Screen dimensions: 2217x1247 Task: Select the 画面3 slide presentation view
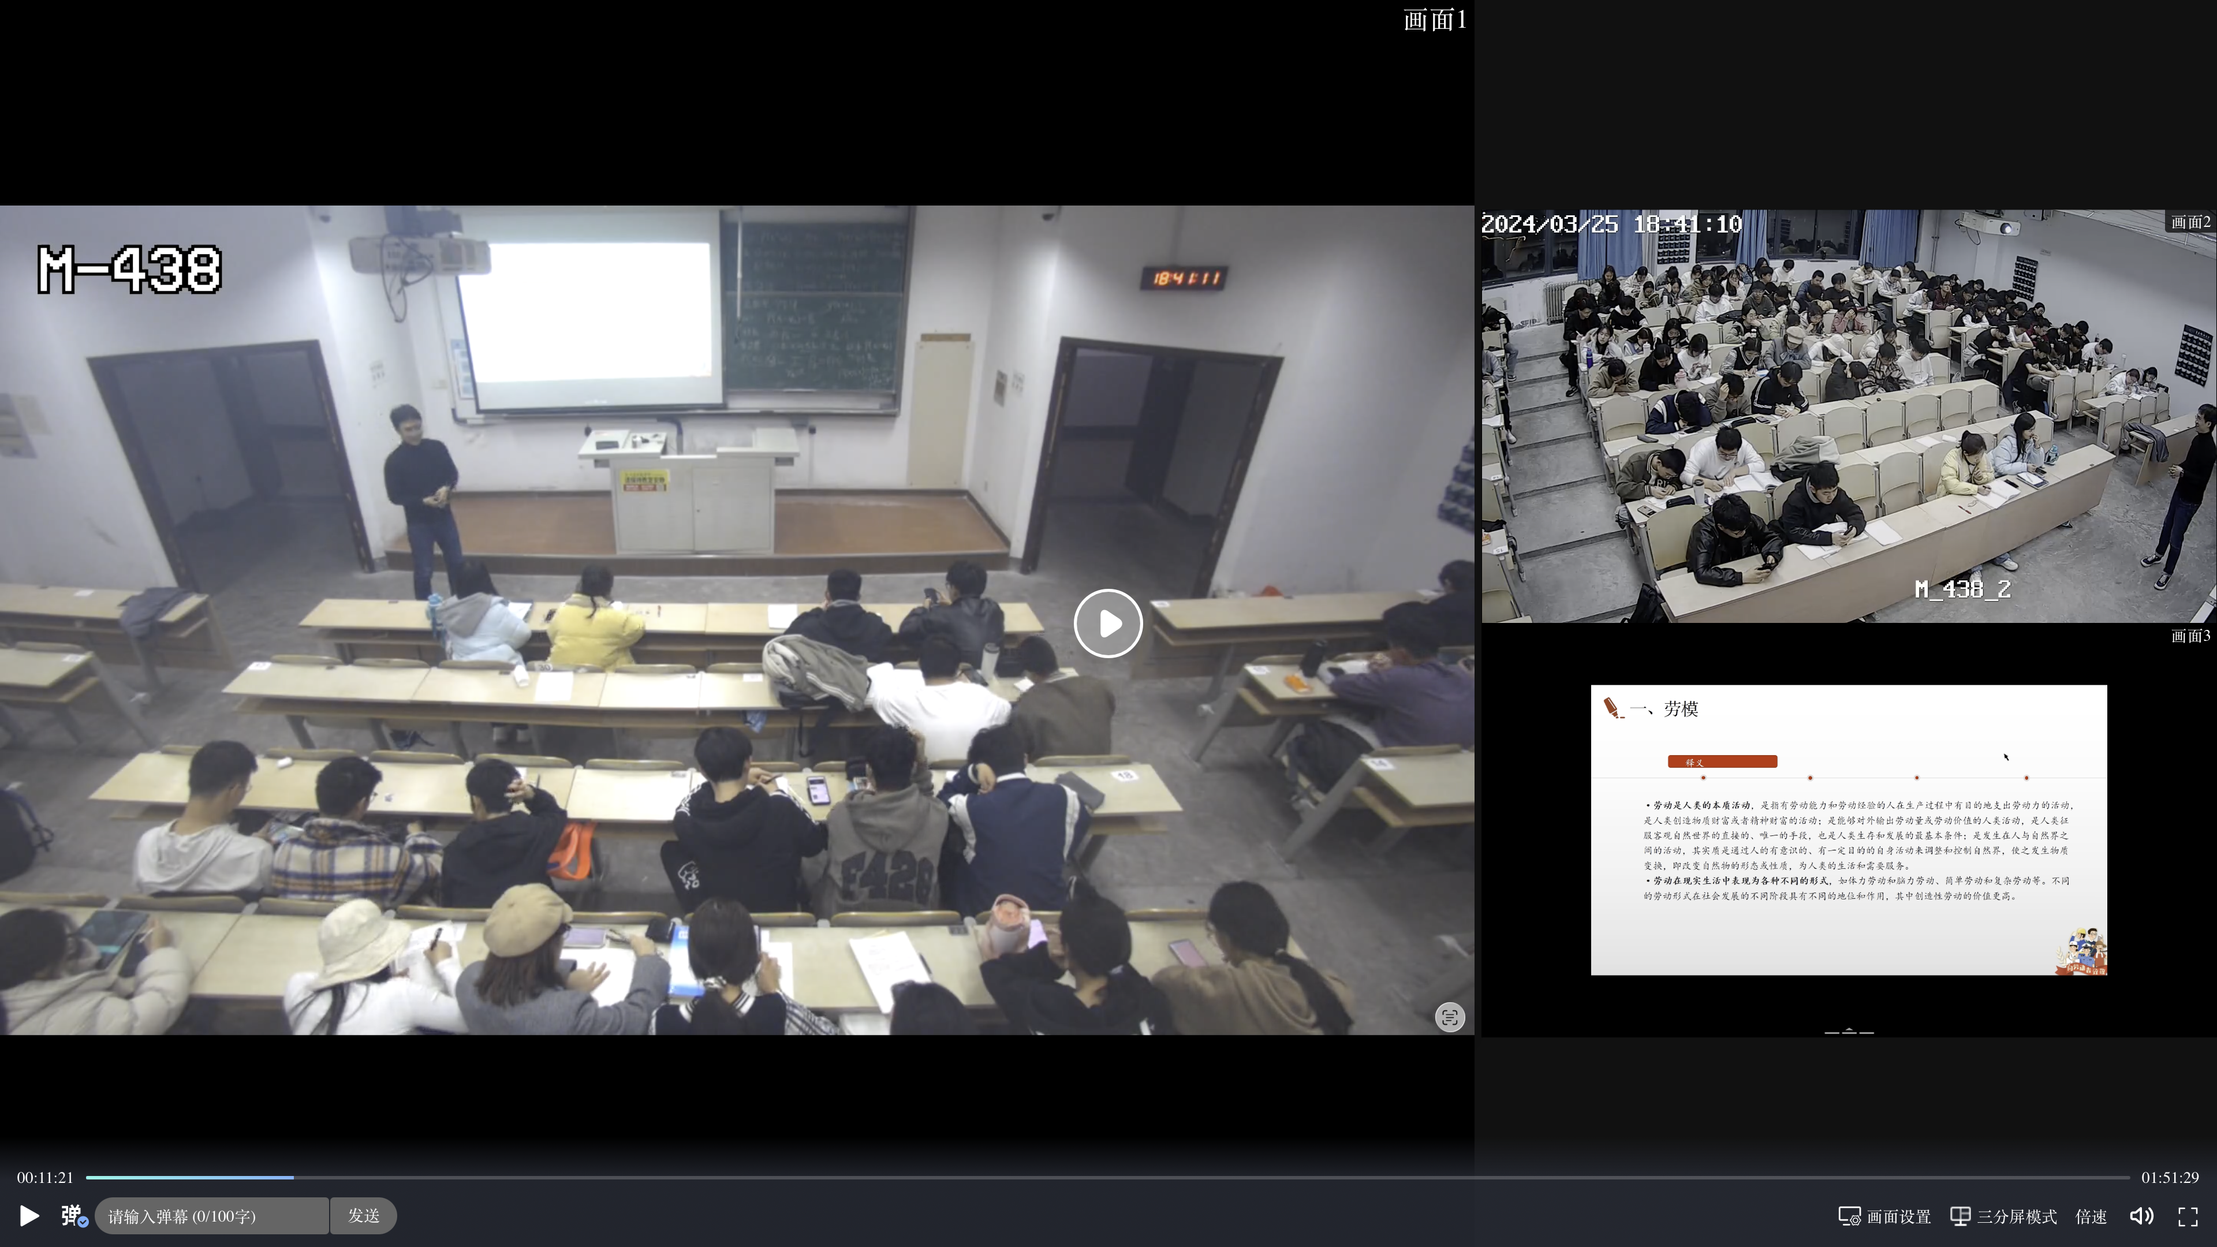[1848, 830]
